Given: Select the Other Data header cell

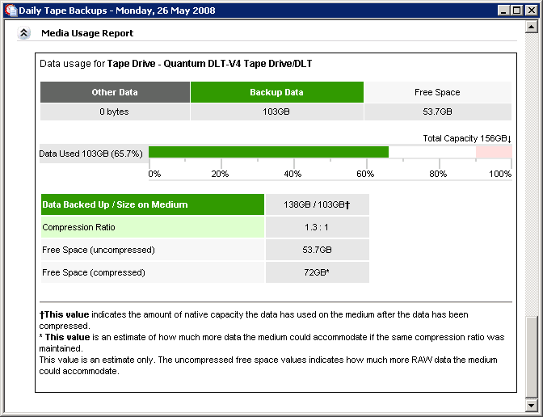Looking at the screenshot, I should tap(115, 92).
